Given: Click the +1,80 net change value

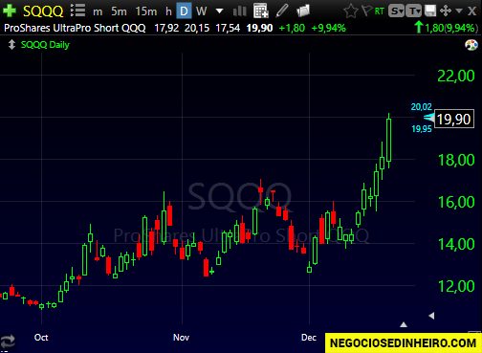Looking at the screenshot, I should 292,28.
